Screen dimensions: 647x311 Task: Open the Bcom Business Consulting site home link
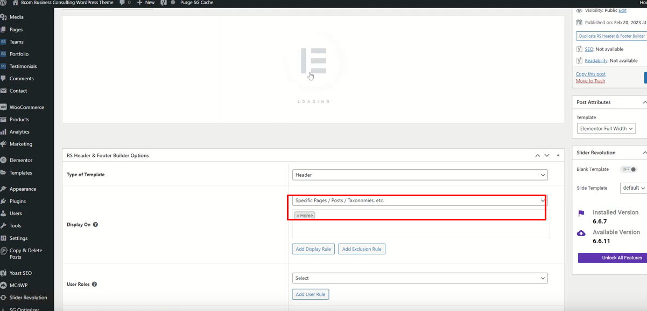62,3
